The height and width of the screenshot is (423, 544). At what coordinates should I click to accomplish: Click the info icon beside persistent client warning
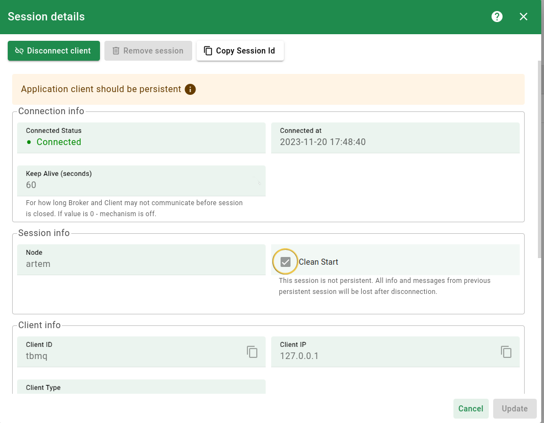click(x=191, y=89)
